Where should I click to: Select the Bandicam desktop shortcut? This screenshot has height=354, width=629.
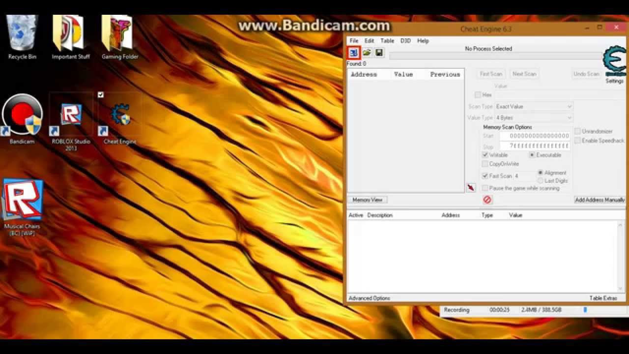[x=22, y=119]
